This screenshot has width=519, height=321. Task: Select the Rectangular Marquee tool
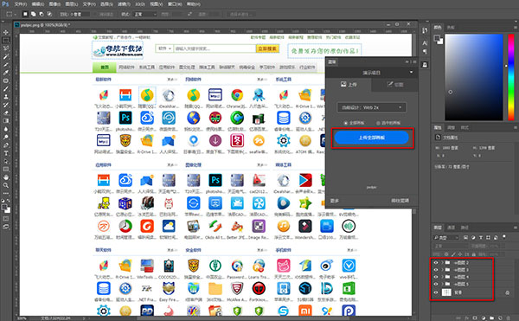pyautogui.click(x=6, y=41)
